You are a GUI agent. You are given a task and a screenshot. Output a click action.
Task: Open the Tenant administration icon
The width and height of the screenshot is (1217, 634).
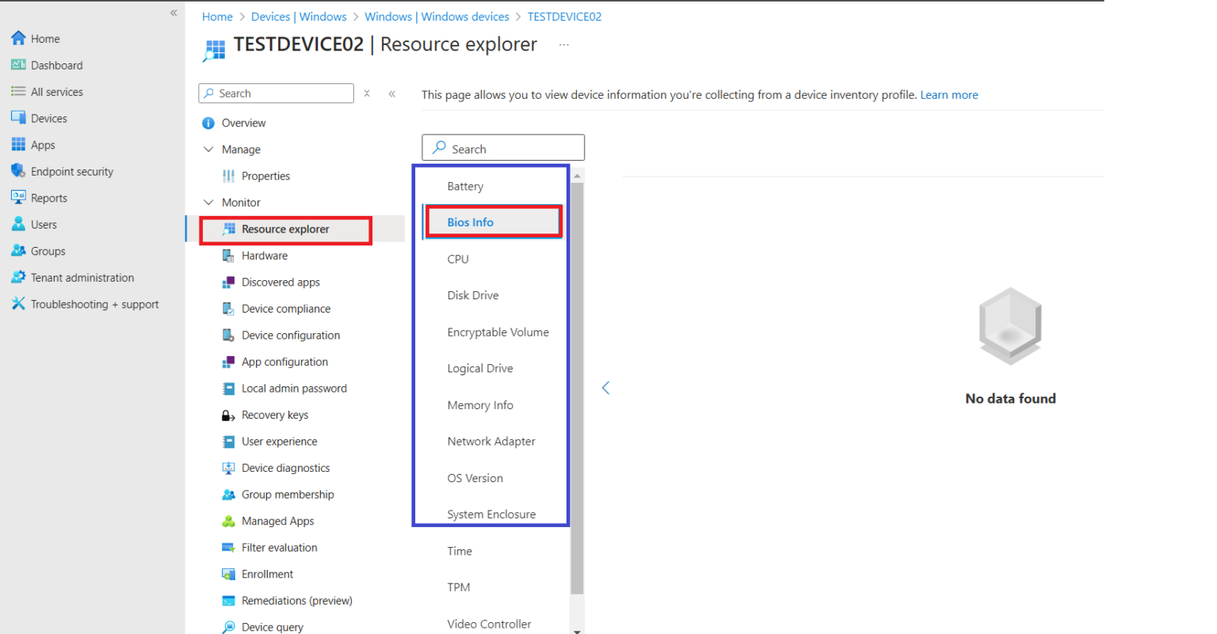coord(18,277)
